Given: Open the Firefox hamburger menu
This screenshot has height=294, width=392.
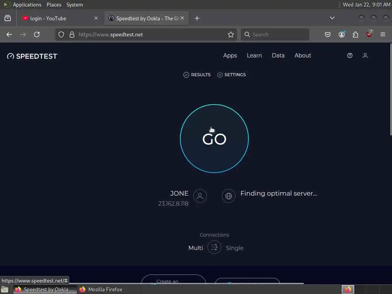Looking at the screenshot, I should (383, 34).
